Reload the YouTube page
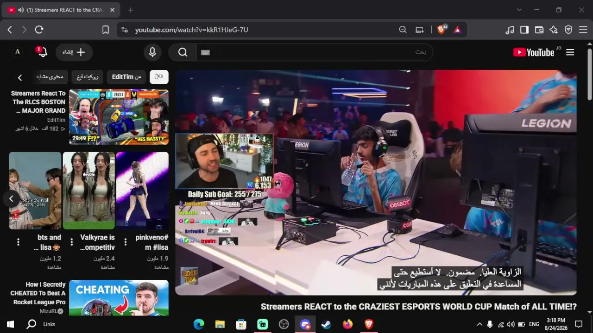Image resolution: width=593 pixels, height=333 pixels. (x=39, y=30)
